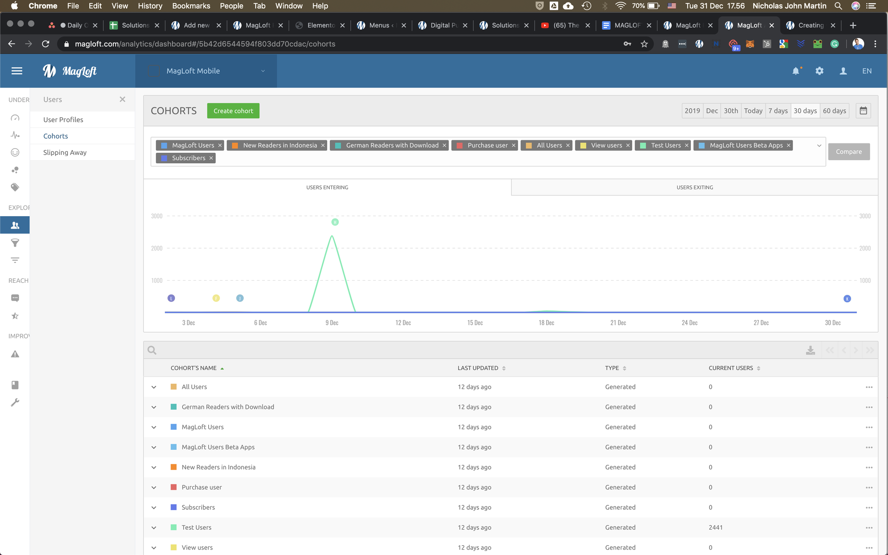Screen dimensions: 888x555
Task: Select the 60 days range
Action: coord(834,111)
